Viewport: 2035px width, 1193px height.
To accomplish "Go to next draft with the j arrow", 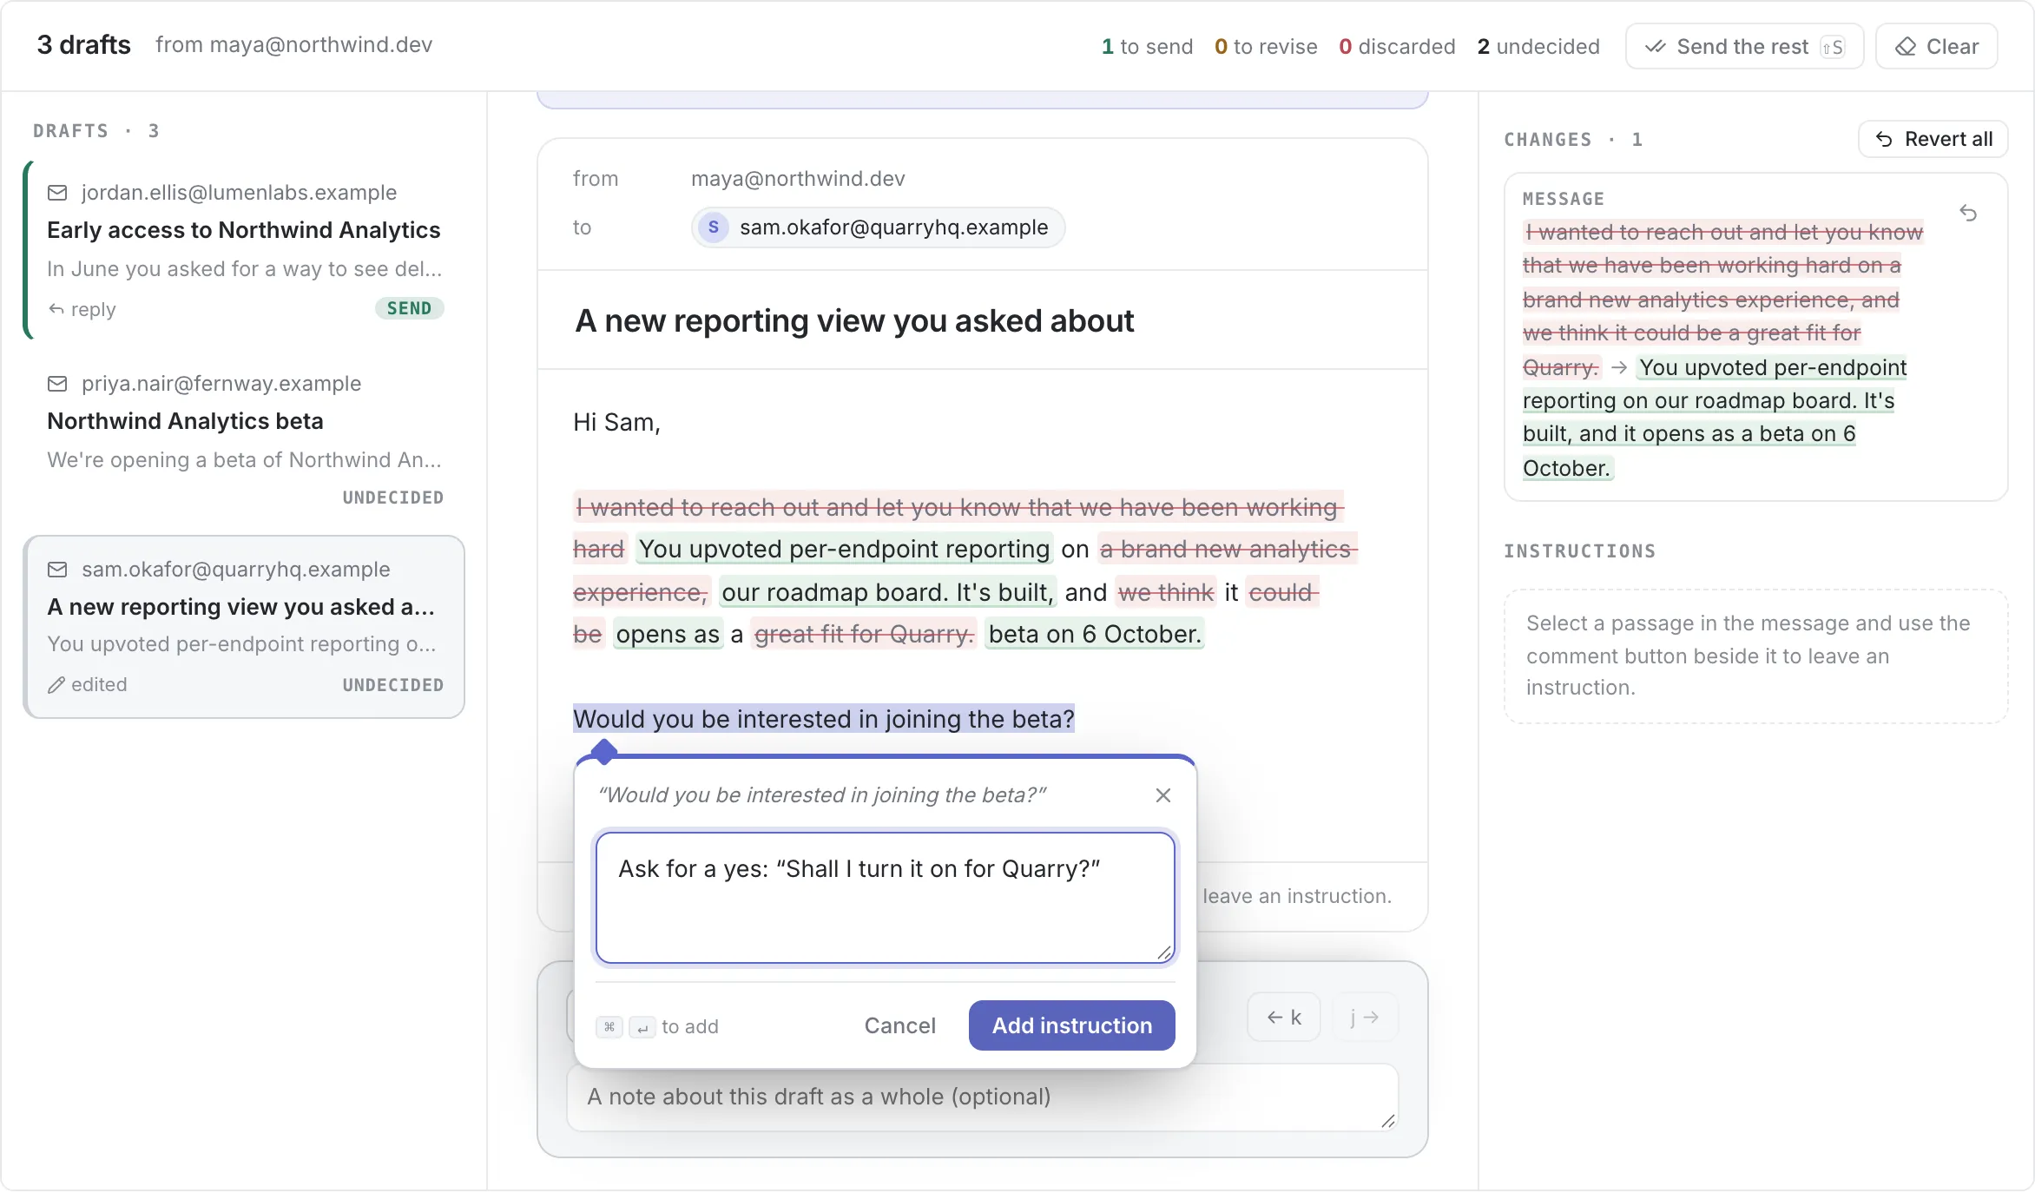I will click(x=1366, y=1018).
